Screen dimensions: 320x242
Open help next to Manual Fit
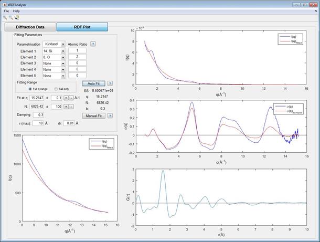(110, 116)
